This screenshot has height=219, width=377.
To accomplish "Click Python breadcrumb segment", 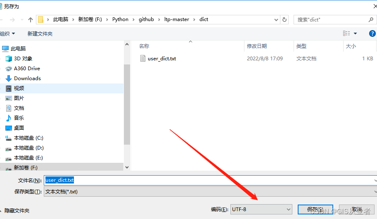I will tap(120, 19).
